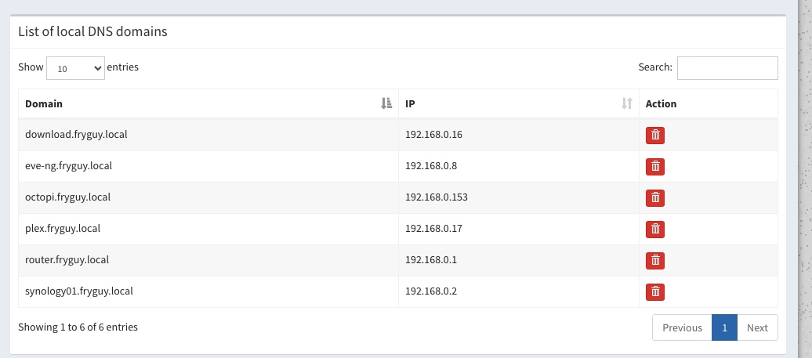Viewport: 812px width, 358px height.
Task: Click the 192.168.0.153 IP cell
Action: point(519,197)
